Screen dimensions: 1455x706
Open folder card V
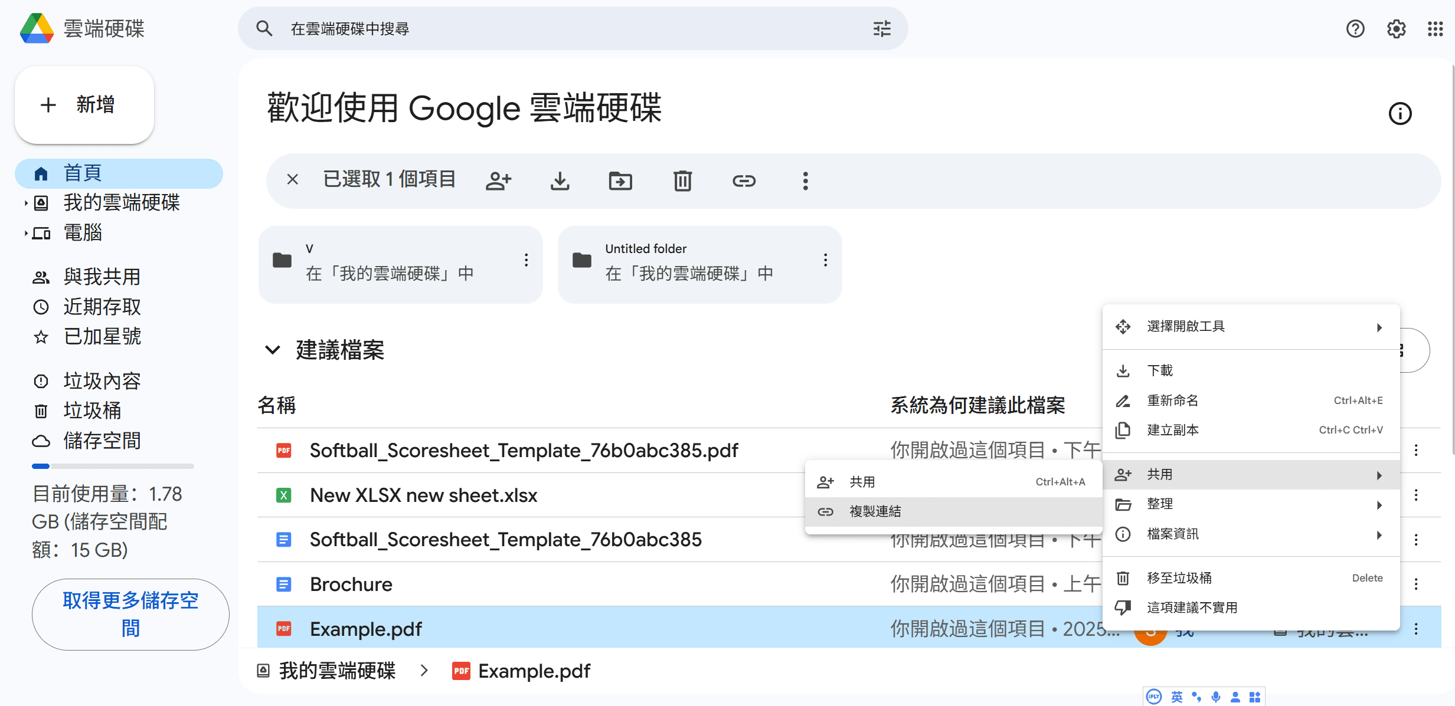pos(400,264)
